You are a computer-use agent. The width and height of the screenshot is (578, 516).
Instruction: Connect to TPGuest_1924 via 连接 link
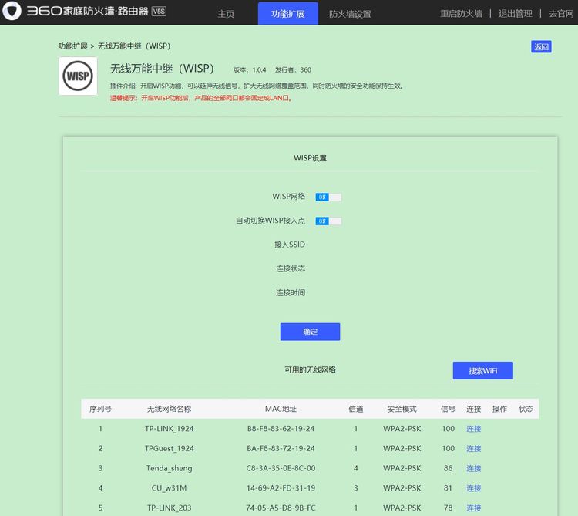[474, 449]
